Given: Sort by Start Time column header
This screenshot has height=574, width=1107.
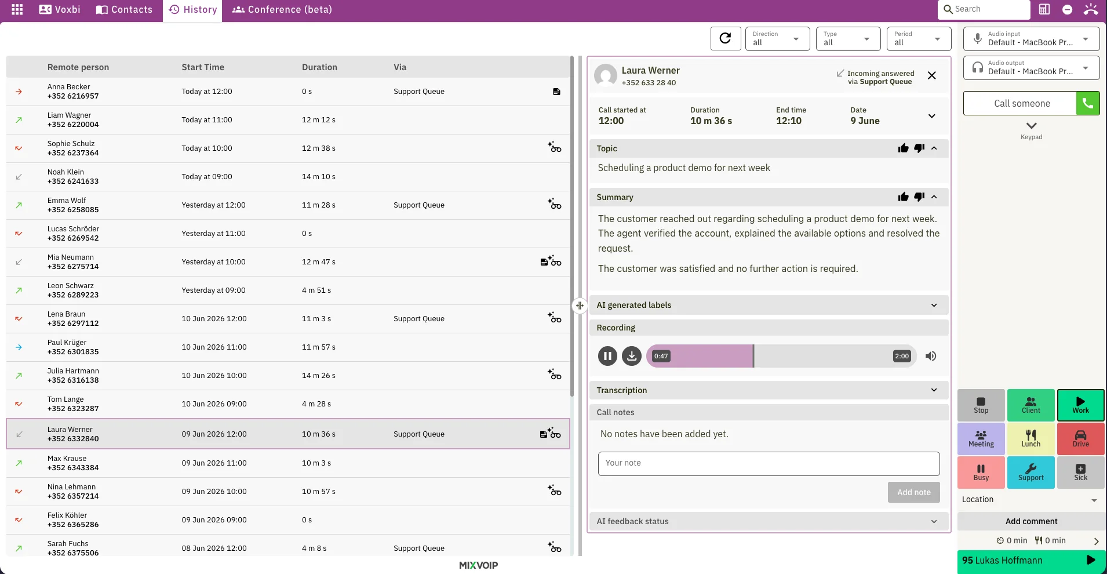Looking at the screenshot, I should [x=203, y=67].
